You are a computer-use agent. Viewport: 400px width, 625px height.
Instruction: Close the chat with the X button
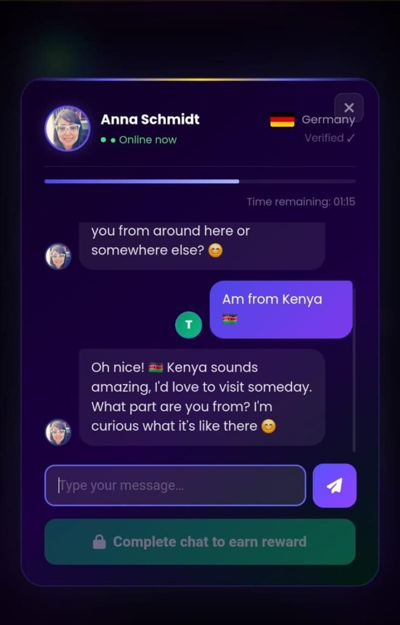pyautogui.click(x=349, y=107)
